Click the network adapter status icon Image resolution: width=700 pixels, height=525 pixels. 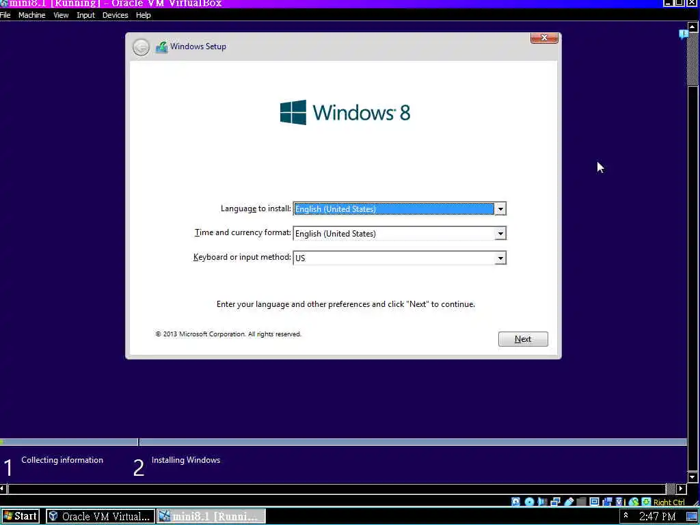pos(555,502)
